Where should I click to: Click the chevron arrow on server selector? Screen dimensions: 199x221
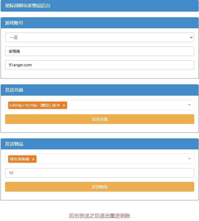point(191,37)
